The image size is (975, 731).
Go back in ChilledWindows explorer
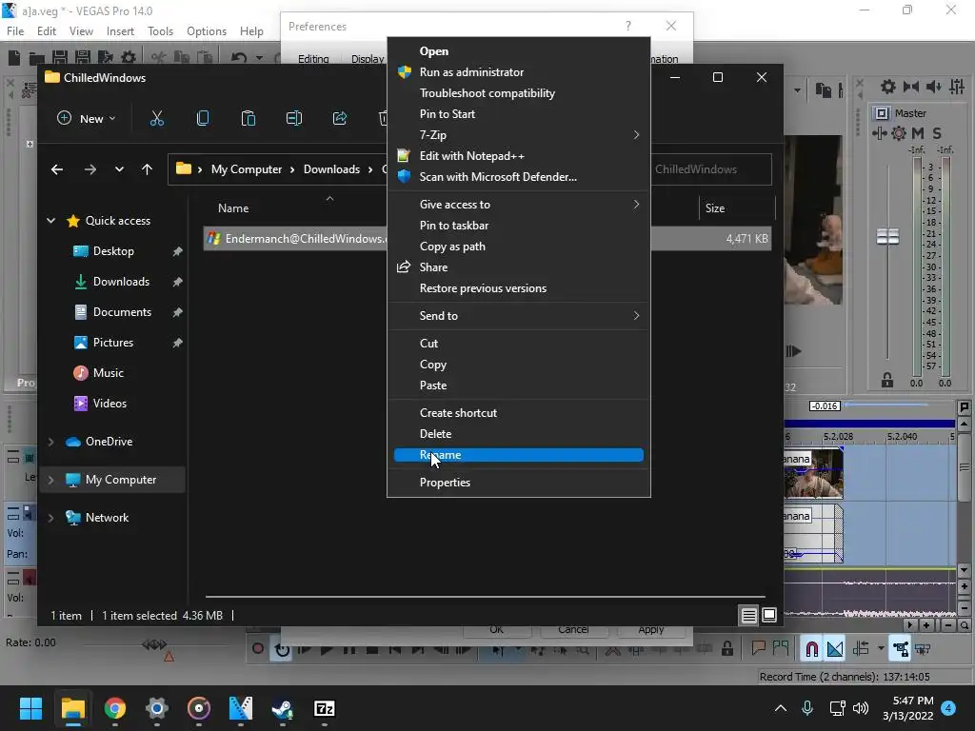57,169
